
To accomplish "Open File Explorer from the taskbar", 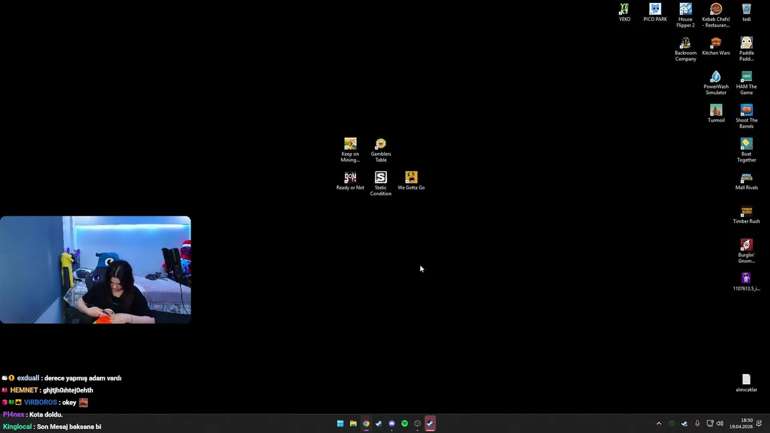I will click(x=353, y=423).
